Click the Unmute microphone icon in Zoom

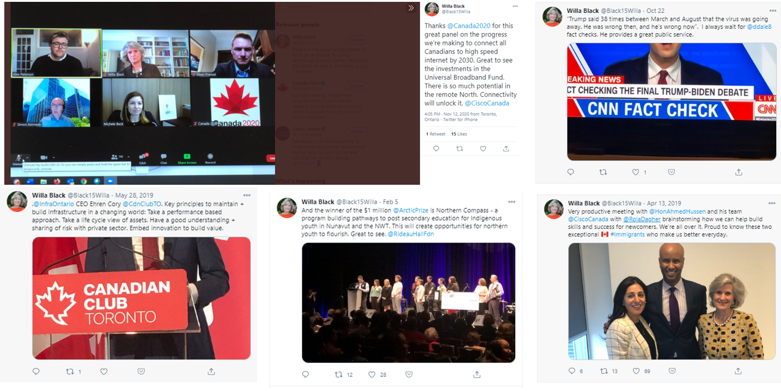click(19, 158)
